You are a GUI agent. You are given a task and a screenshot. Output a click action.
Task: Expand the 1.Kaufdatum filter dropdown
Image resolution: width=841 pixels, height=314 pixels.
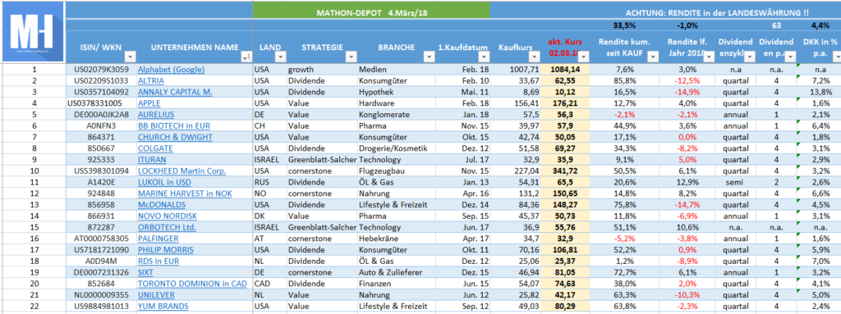485,57
